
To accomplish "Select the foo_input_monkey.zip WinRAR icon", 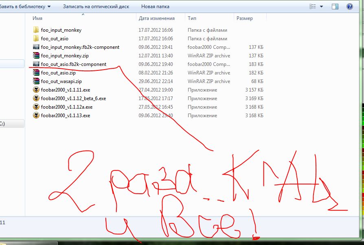I will (36, 56).
